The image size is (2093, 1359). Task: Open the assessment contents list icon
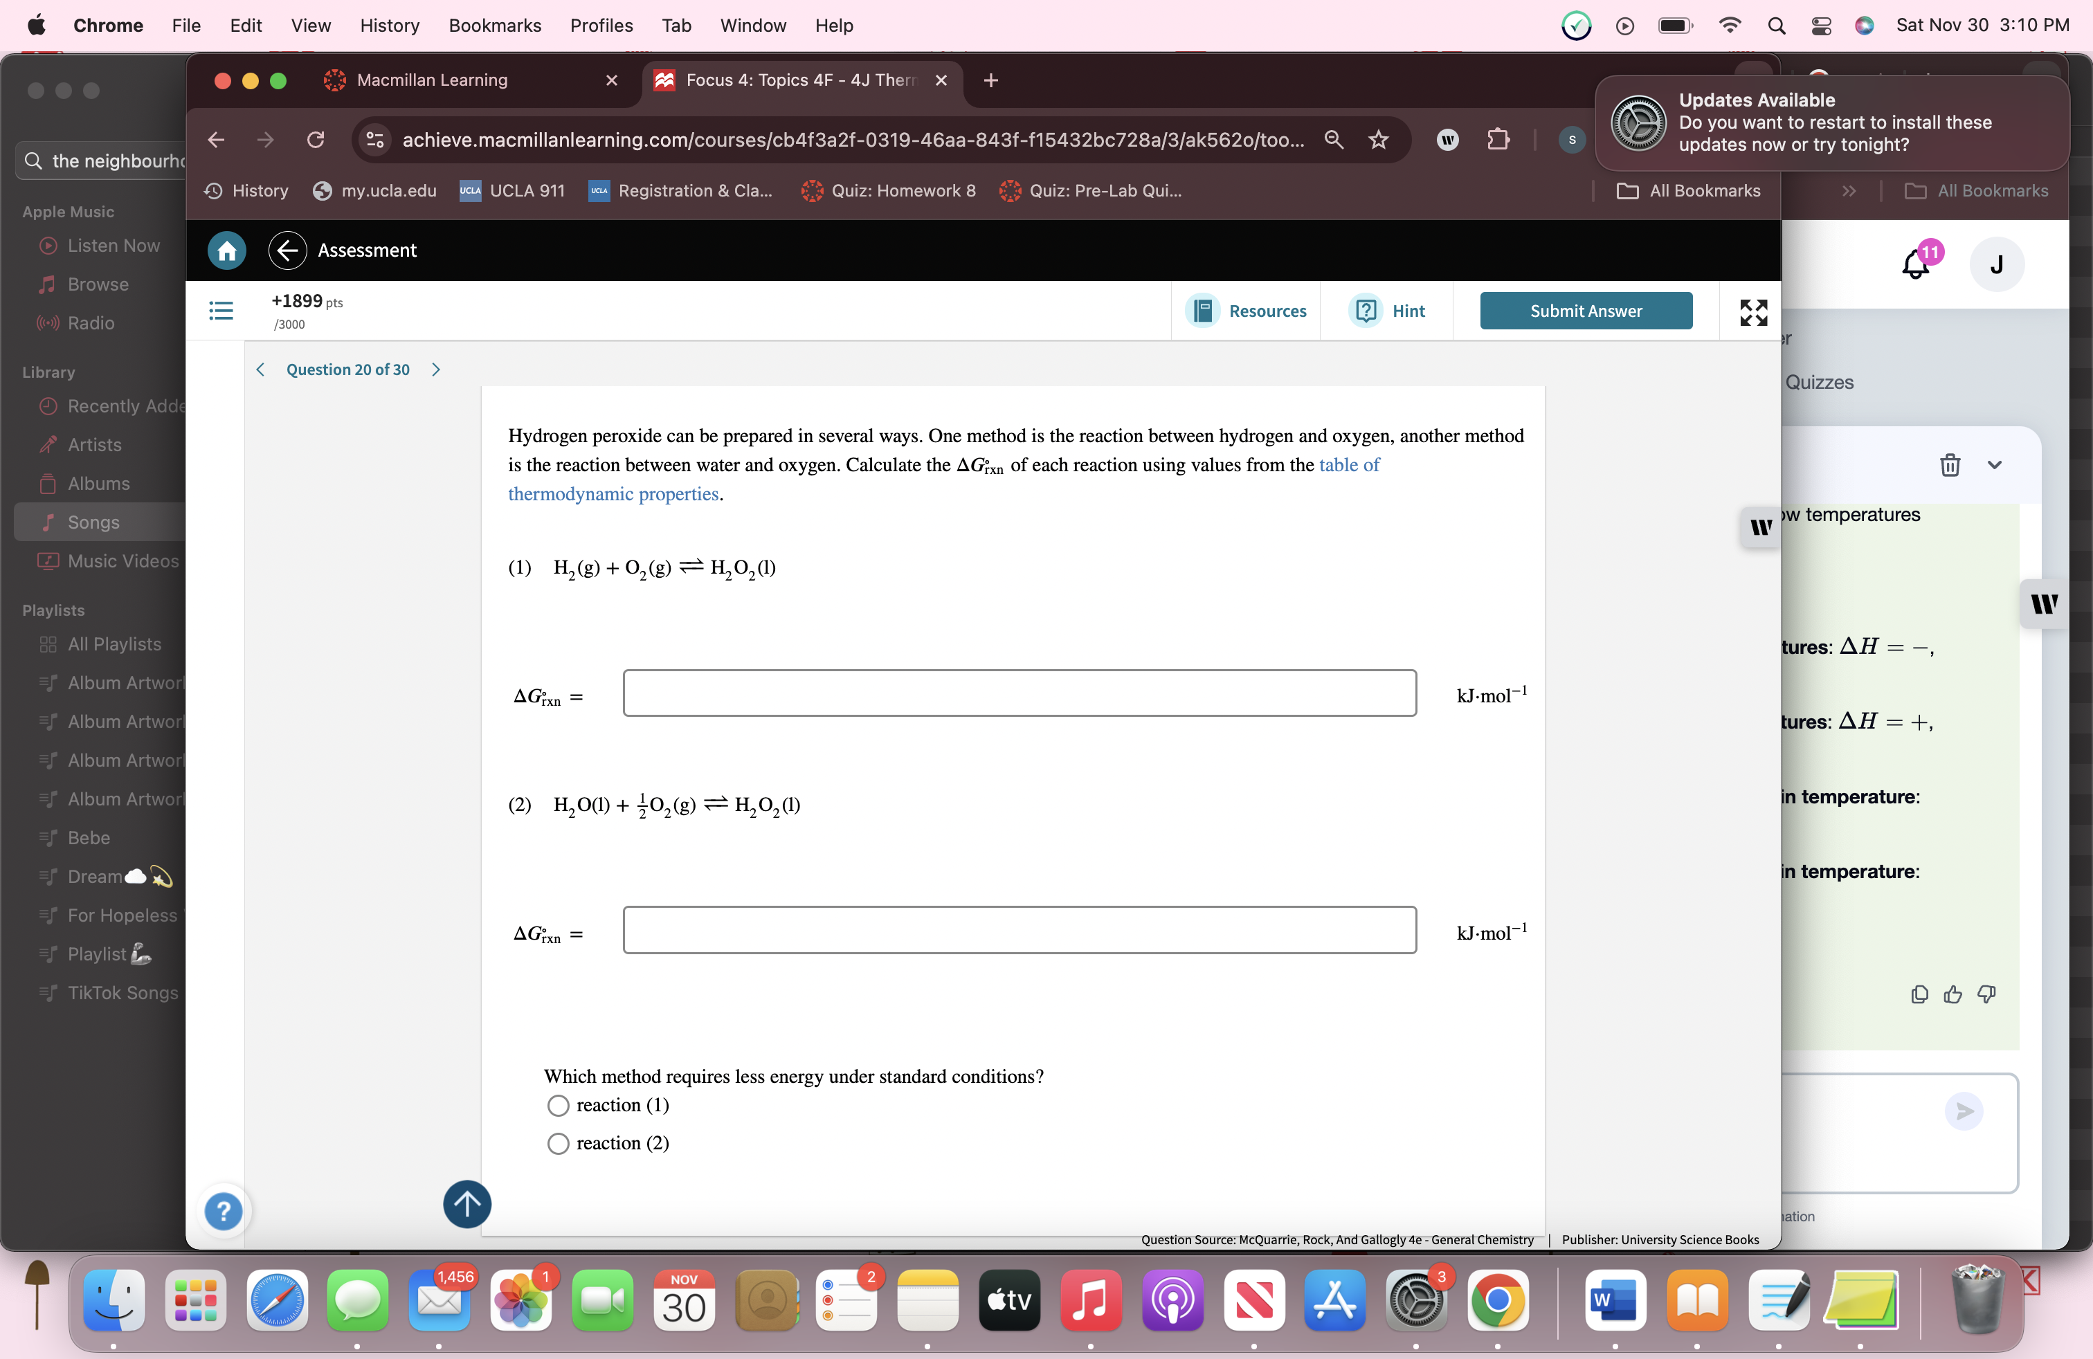220,311
